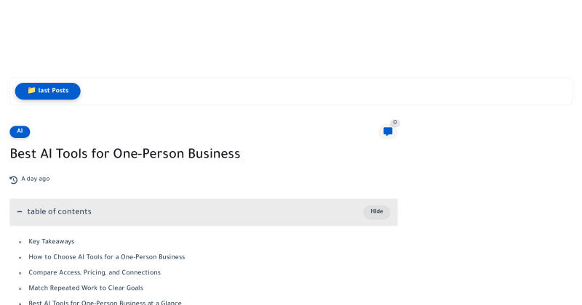
Task: Click the table of contents header bar
Action: coord(204,212)
